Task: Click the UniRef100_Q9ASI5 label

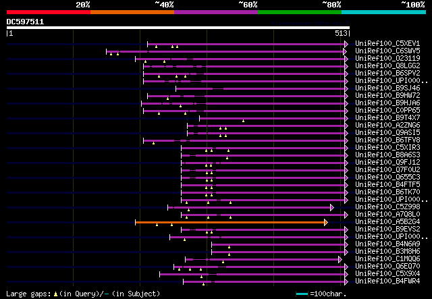Action: pyautogui.click(x=387, y=133)
